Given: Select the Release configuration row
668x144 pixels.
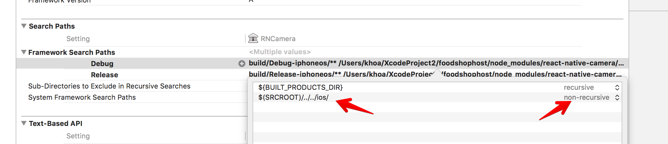Looking at the screenshot, I should [x=104, y=75].
